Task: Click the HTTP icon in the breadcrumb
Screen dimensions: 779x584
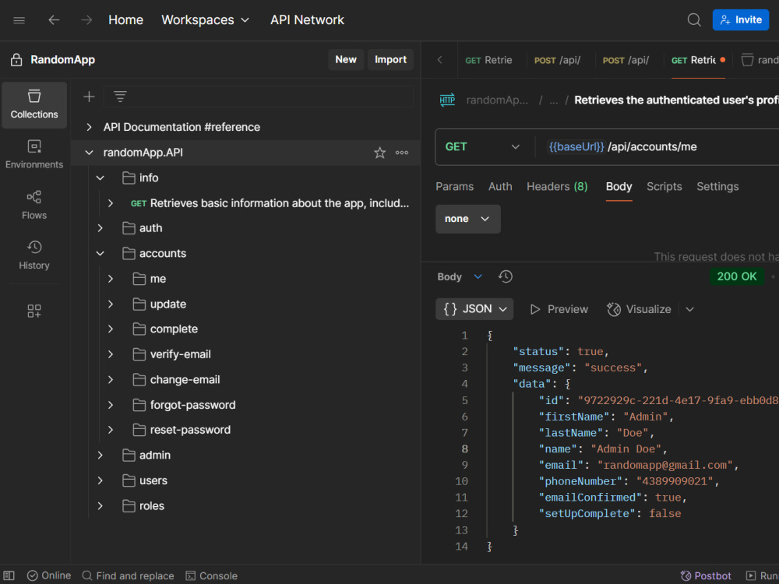Action: coord(447,100)
